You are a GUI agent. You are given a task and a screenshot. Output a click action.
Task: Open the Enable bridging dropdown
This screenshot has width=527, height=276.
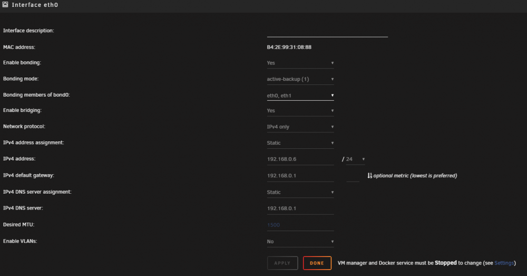[300, 111]
